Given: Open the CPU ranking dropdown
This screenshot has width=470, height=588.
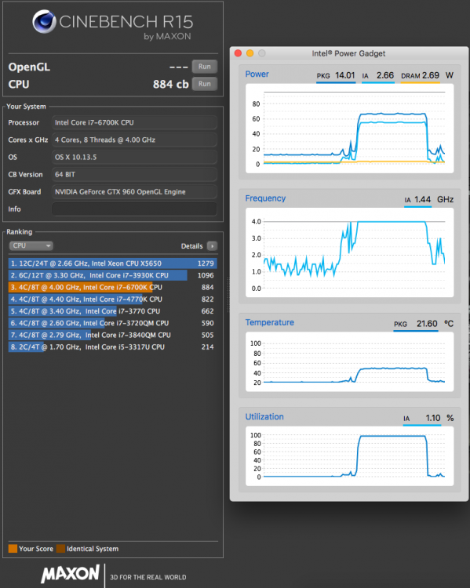Looking at the screenshot, I should tap(31, 245).
